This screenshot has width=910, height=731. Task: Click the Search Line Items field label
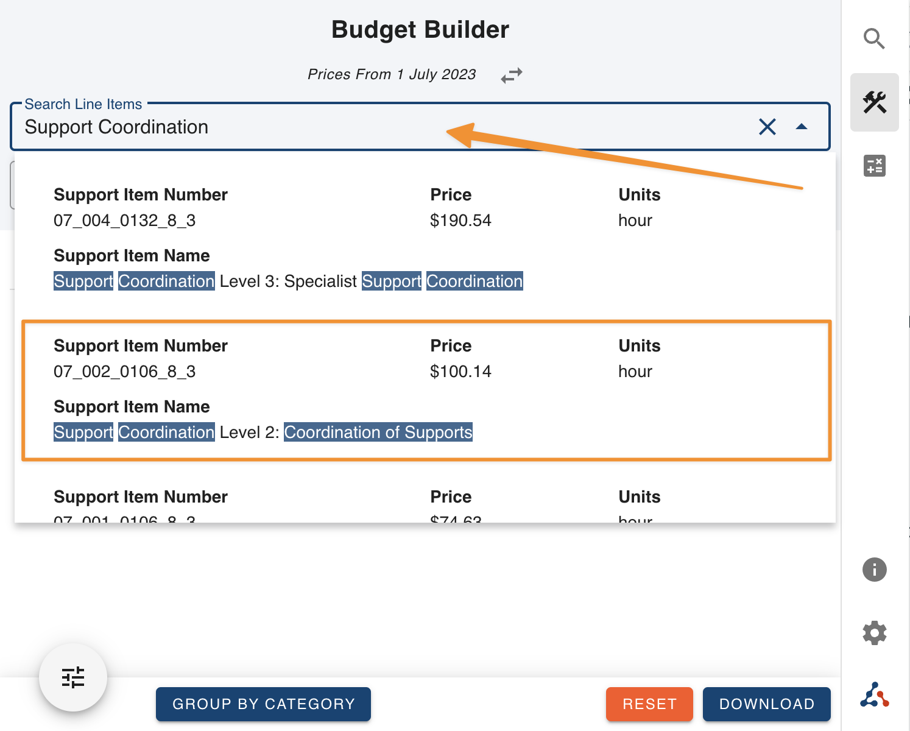click(83, 104)
